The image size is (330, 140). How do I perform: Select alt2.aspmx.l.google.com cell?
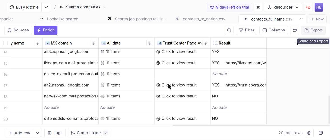[70, 85]
